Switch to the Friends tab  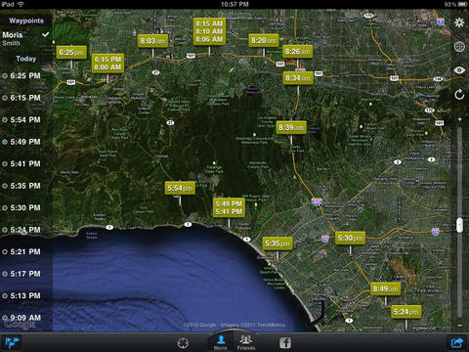[246, 341]
